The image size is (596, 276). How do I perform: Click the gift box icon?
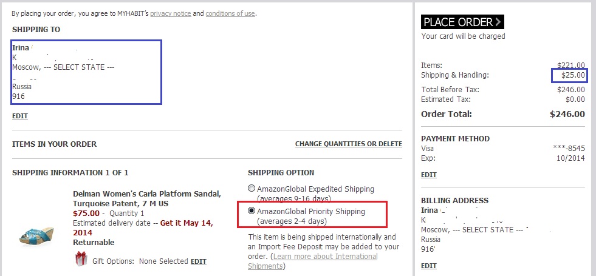(81, 260)
